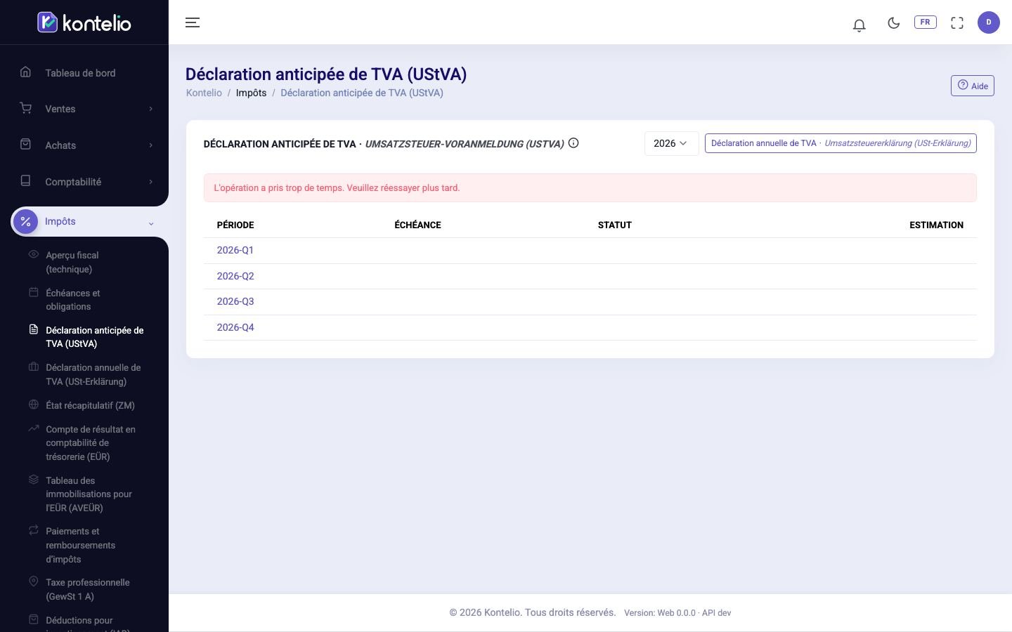Open Tableau de bord in sidebar
This screenshot has width=1012, height=632.
tap(84, 73)
